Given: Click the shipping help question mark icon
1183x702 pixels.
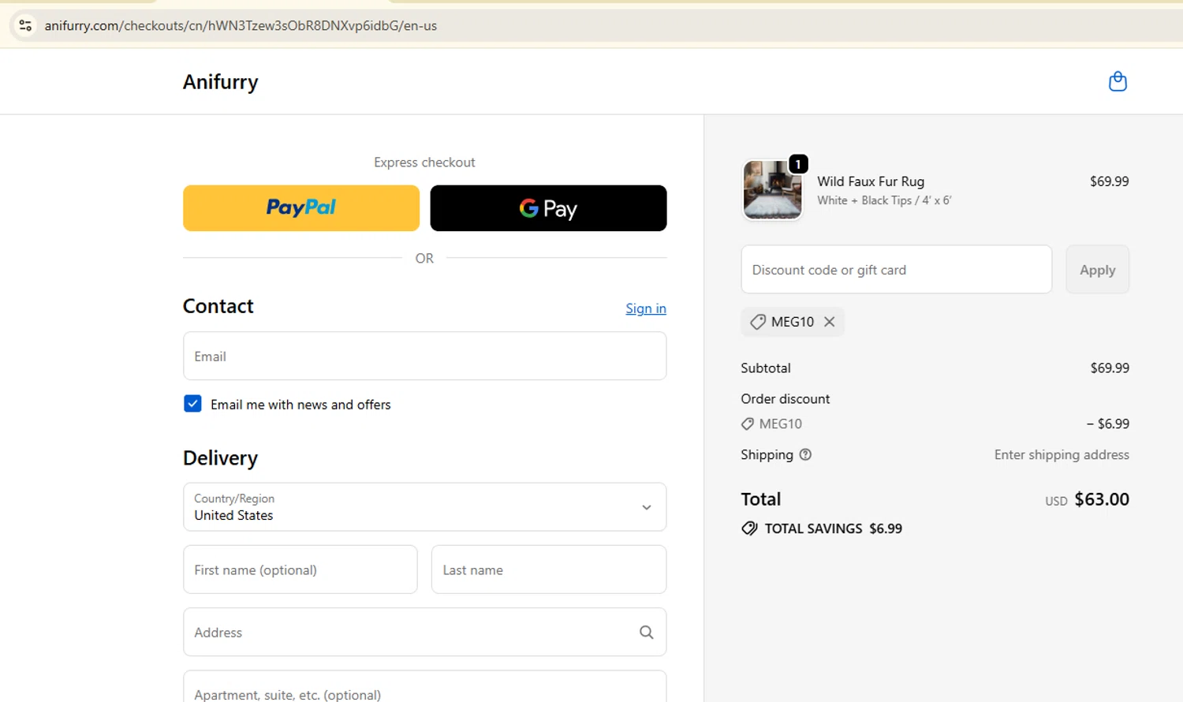Looking at the screenshot, I should pos(805,454).
